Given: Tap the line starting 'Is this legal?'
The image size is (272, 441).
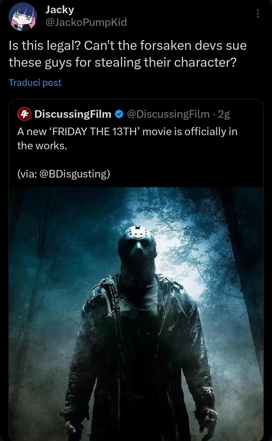Looking at the screenshot, I should tap(128, 46).
